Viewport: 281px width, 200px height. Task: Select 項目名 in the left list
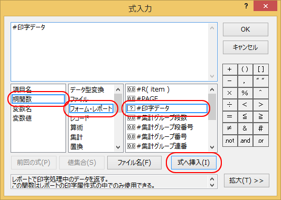(x=38, y=89)
